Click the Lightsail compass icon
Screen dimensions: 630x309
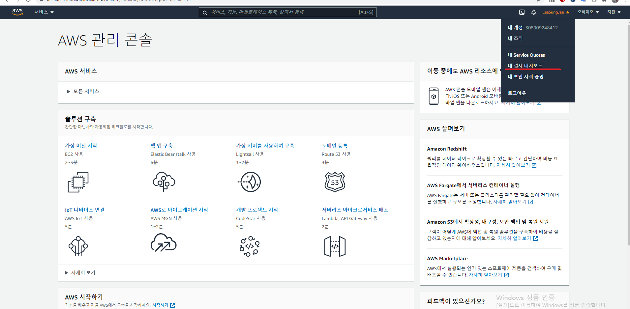click(x=249, y=182)
